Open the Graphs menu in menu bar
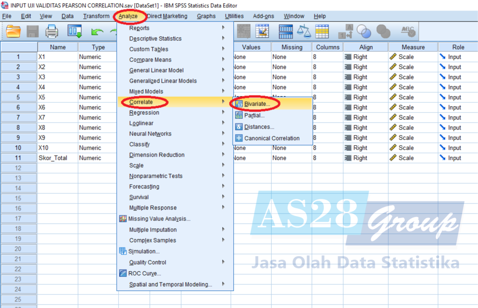 point(206,16)
